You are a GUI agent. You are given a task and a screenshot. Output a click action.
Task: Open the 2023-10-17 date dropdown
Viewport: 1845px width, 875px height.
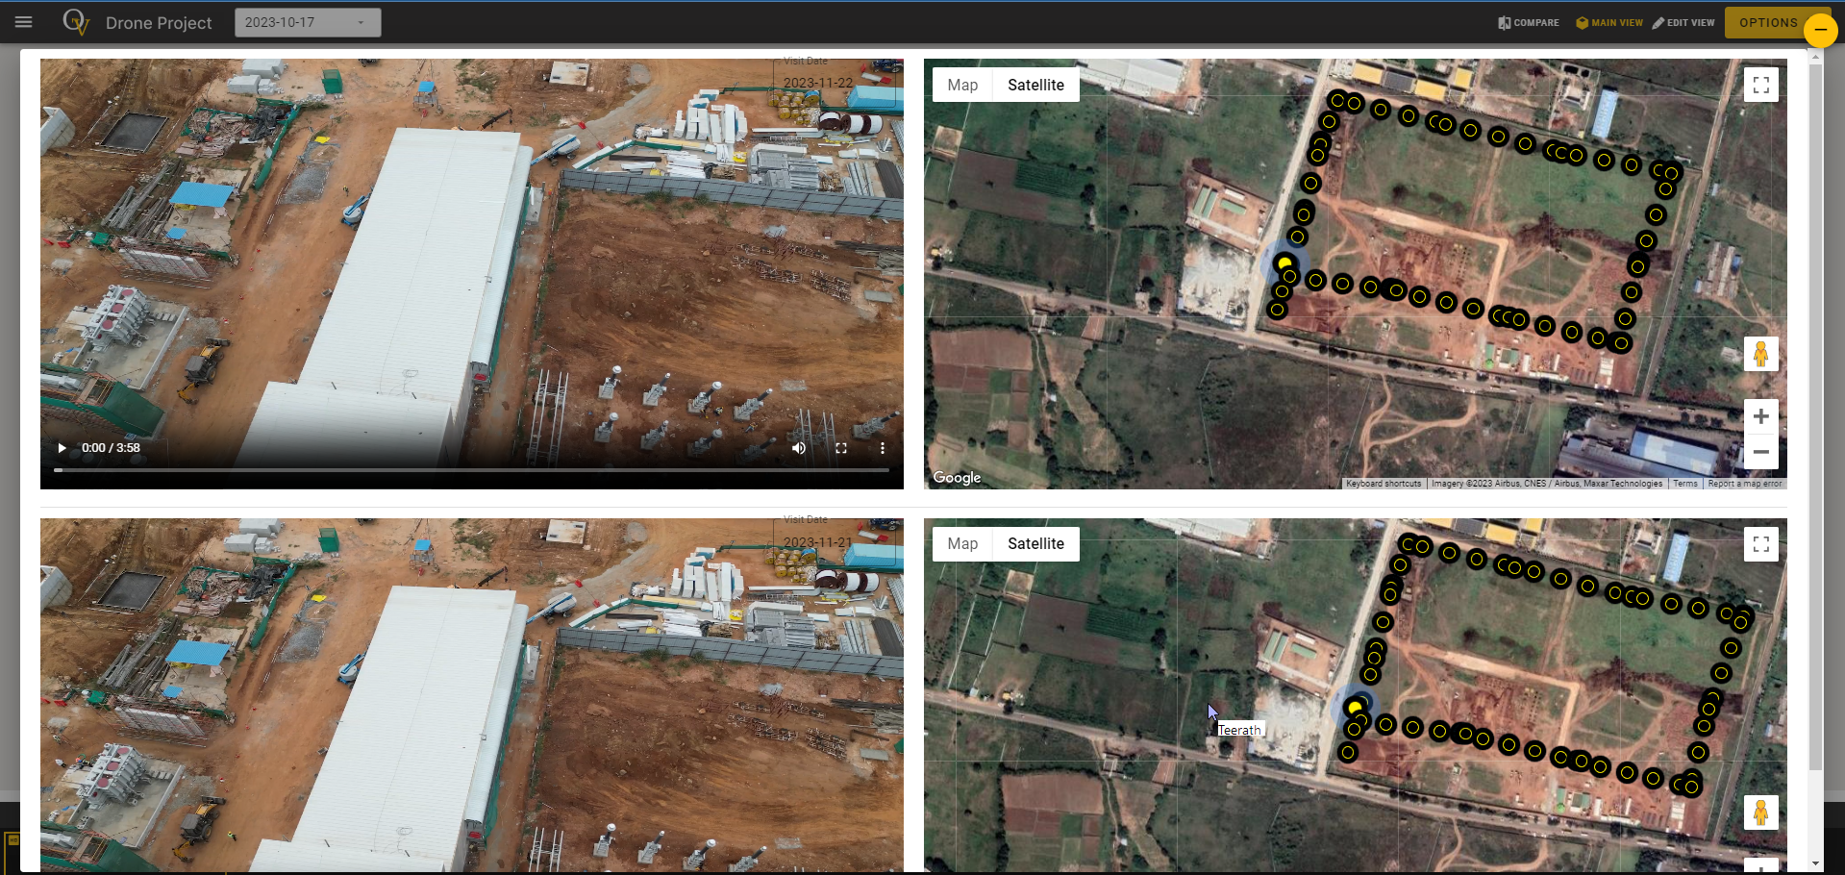[308, 22]
